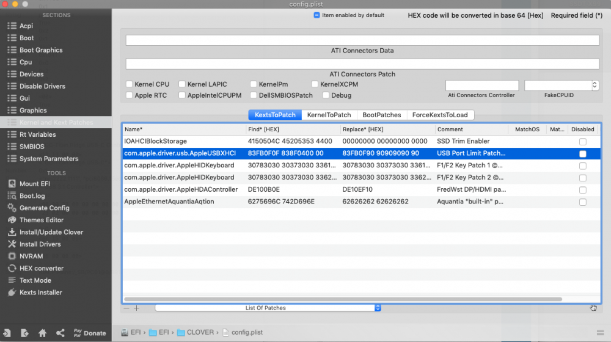Open the Install Drivers tool
This screenshot has width=611, height=342.
pos(40,244)
